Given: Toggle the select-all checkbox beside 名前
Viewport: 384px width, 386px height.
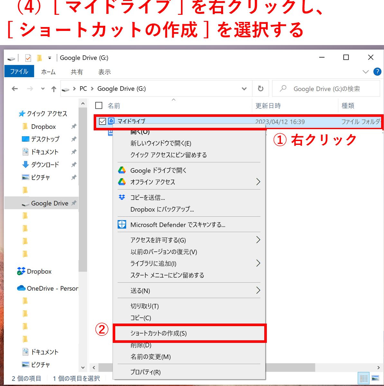Looking at the screenshot, I should [x=99, y=106].
